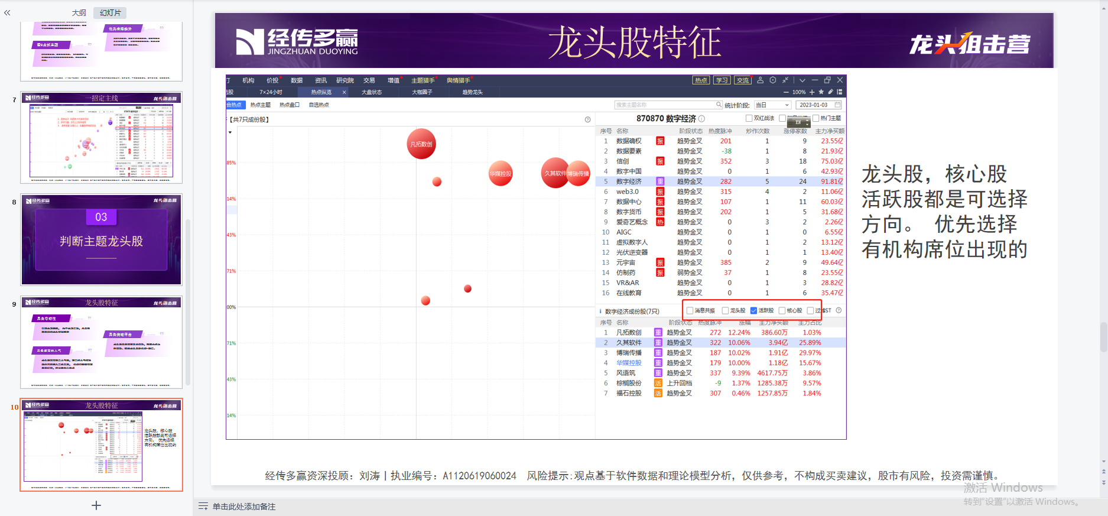Open the 机构 menu in the stock software
1108x516 pixels.
(x=248, y=80)
